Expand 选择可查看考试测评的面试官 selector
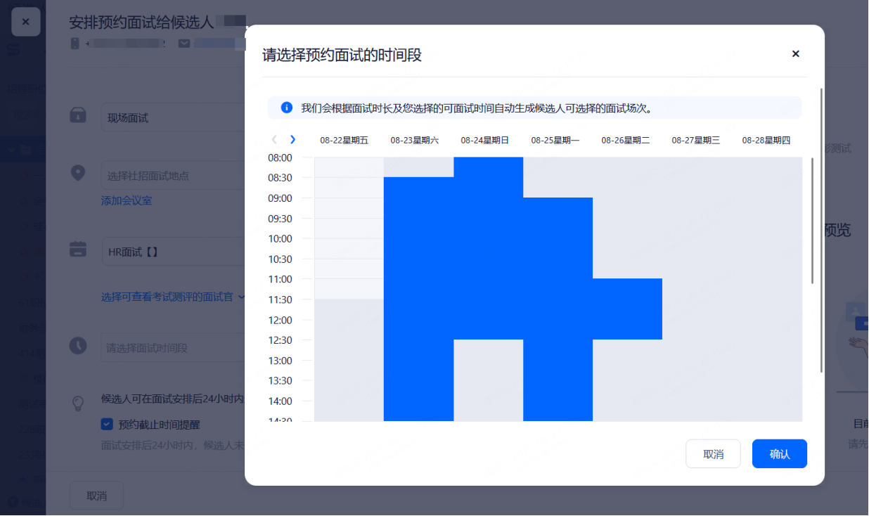The height and width of the screenshot is (516, 869). [x=173, y=297]
